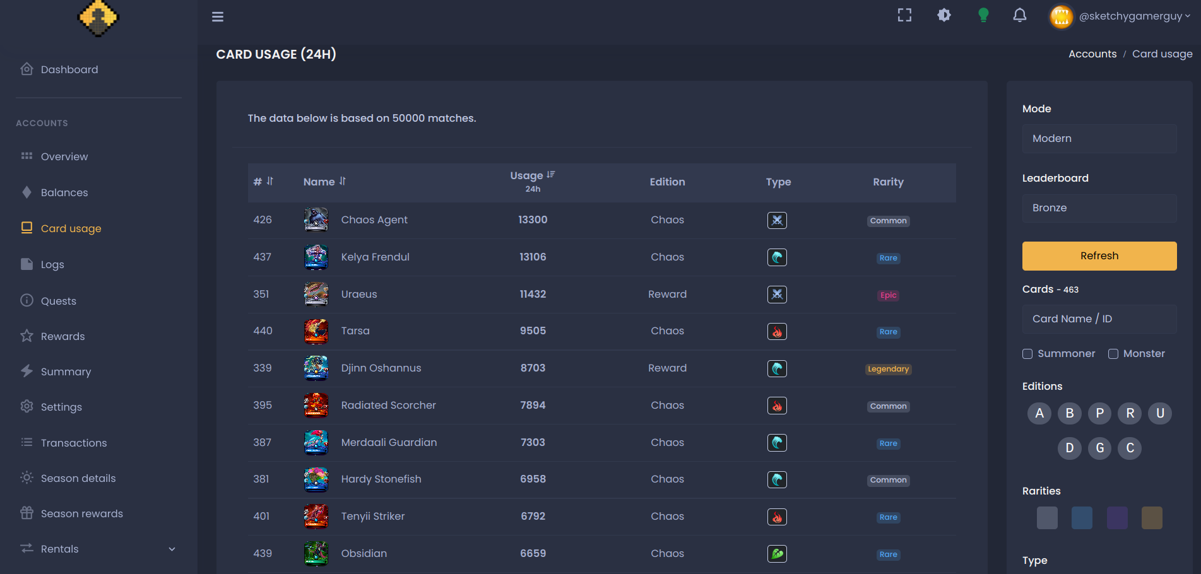Image resolution: width=1201 pixels, height=574 pixels.
Task: Toggle the hamburger sidebar menu
Action: click(218, 16)
